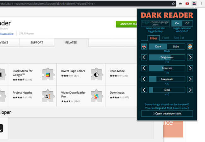This screenshot has height=142, width=205.
Task: Click the Grayscale value +20
Action: pos(167,84)
